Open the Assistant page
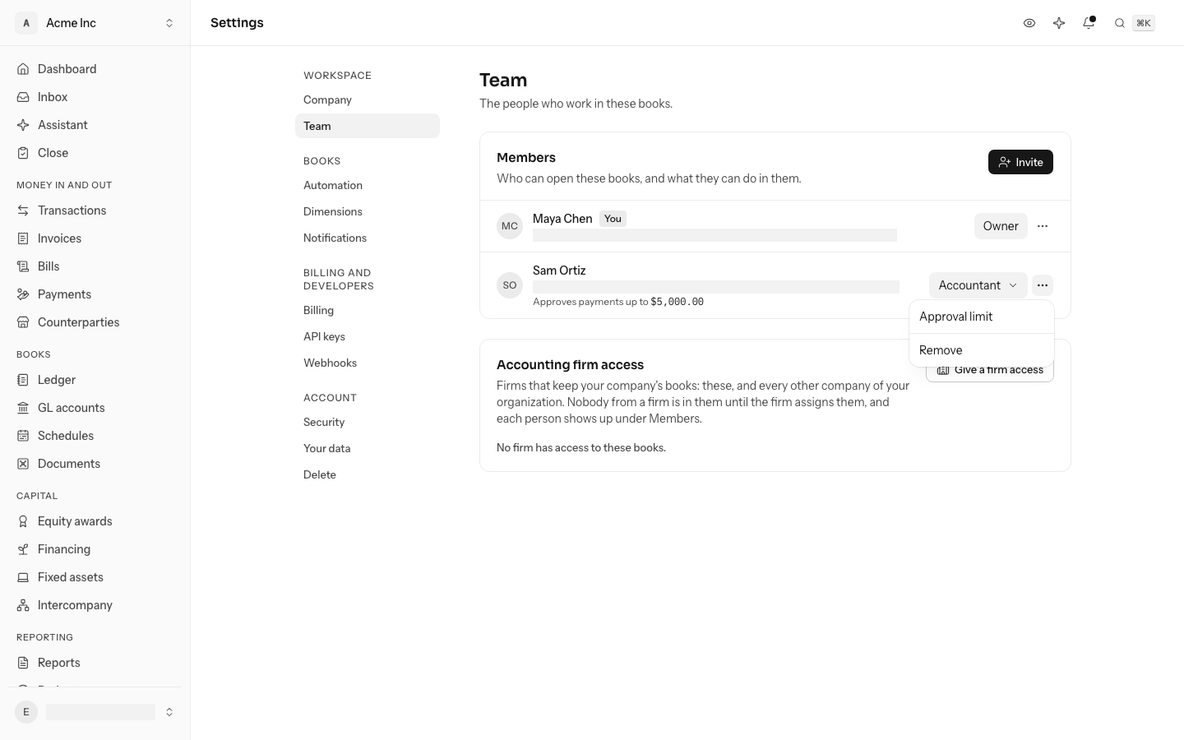Screen dimensions: 1184x740 click(95, 125)
